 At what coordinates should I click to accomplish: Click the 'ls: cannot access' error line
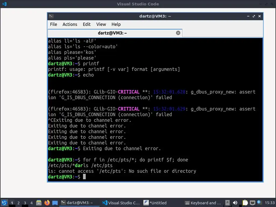(122, 171)
